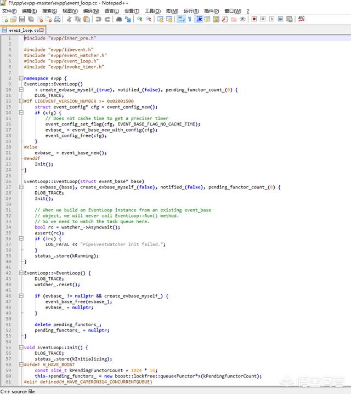Click the synchronize vertical scrolling icon

click(160, 19)
